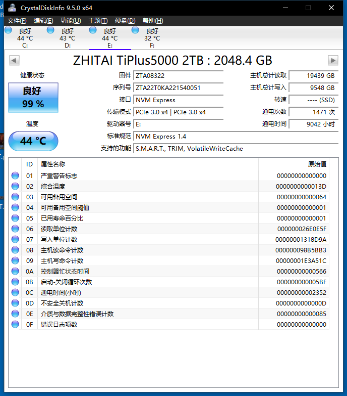
Task: Click the 44 °C temperature indicator
Action: click(33, 141)
